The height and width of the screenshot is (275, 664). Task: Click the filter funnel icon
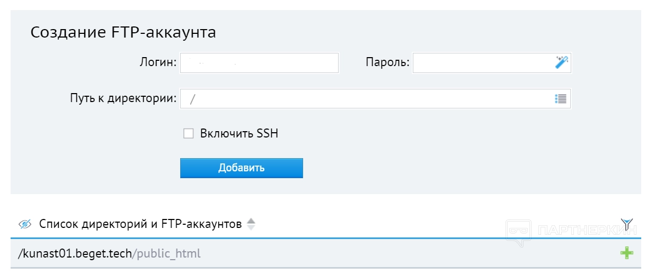(627, 224)
